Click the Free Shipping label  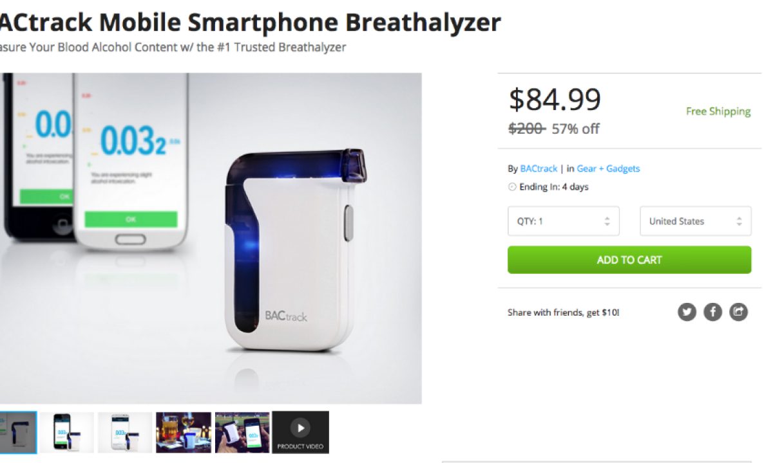coord(718,111)
